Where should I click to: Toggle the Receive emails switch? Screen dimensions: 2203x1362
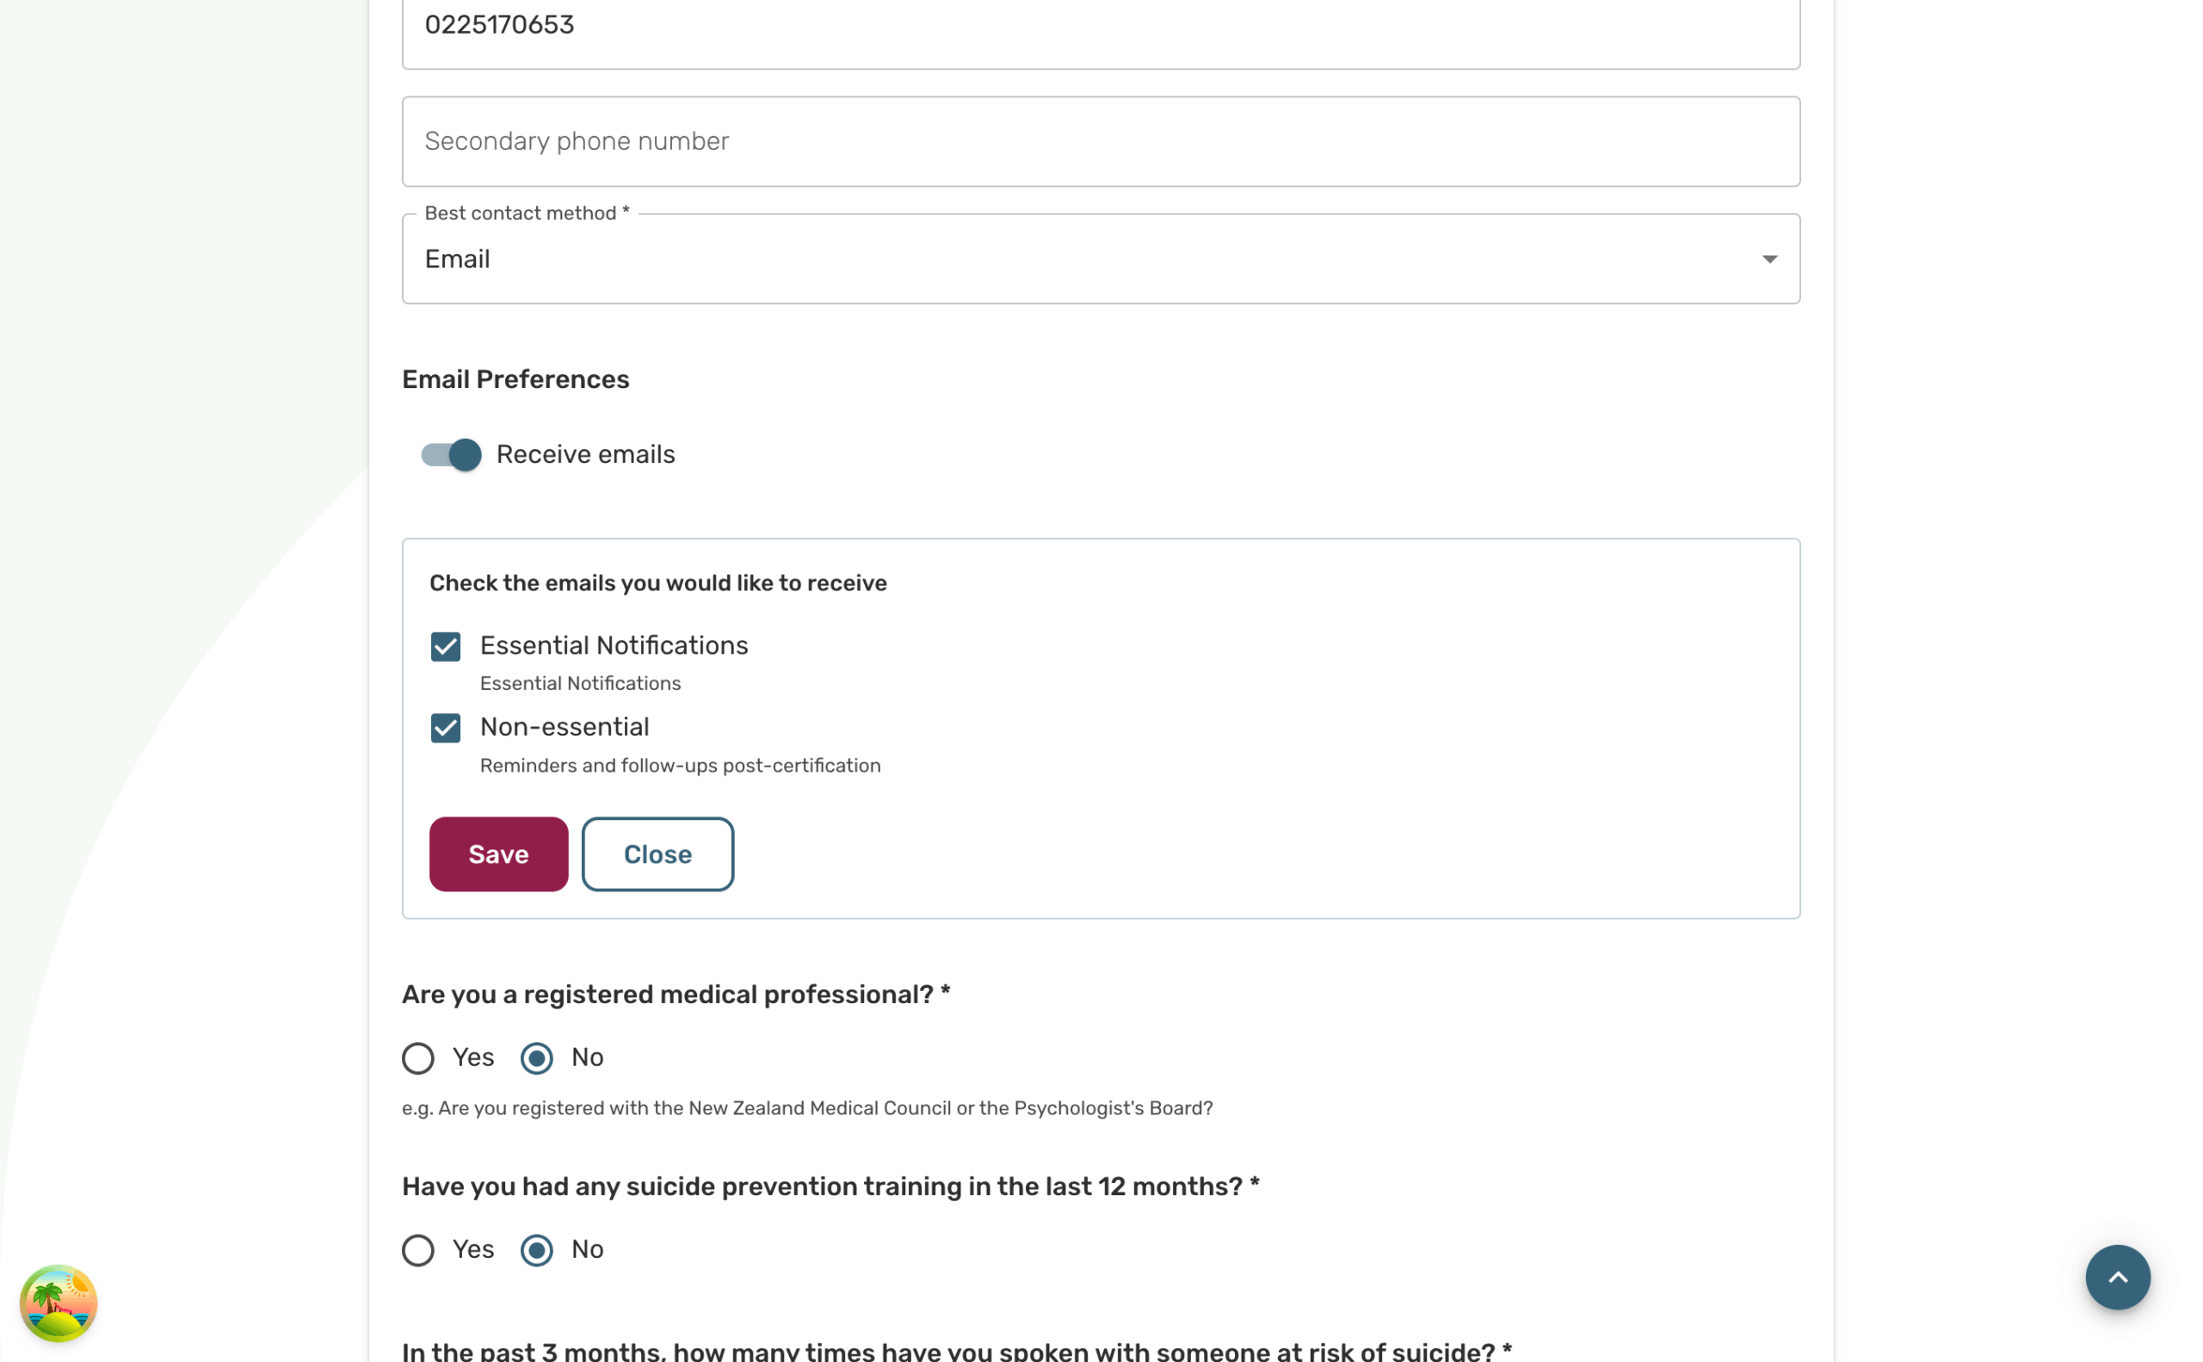pyautogui.click(x=452, y=455)
